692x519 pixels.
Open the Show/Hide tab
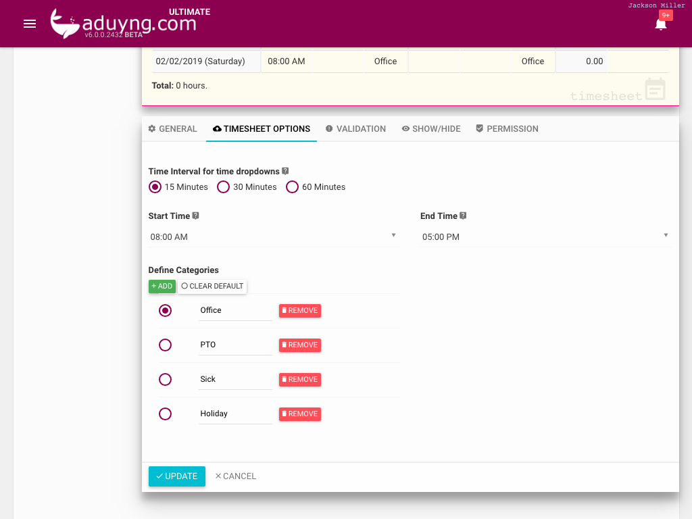pos(430,128)
